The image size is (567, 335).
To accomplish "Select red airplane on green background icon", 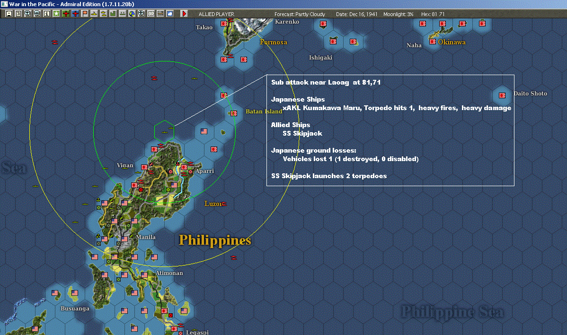I will pyautogui.click(x=65, y=14).
